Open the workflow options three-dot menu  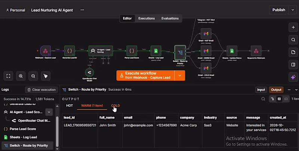coord(82,10)
